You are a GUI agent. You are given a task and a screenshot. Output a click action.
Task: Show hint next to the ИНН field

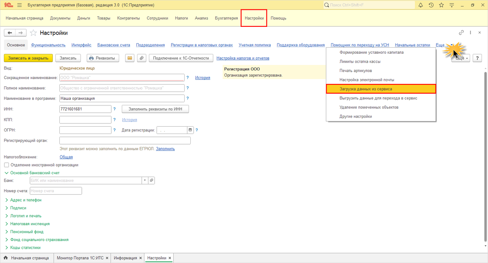click(x=115, y=109)
